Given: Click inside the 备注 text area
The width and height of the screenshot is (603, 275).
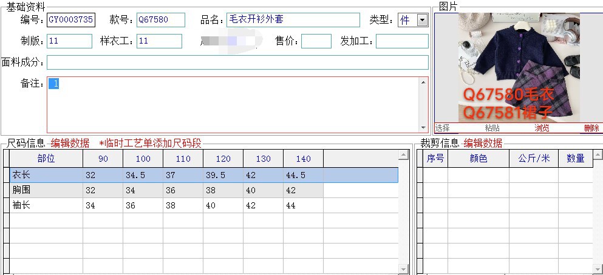Looking at the screenshot, I should click(233, 105).
